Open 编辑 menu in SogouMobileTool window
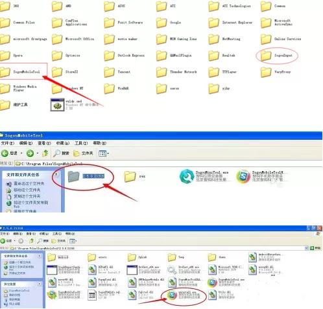The height and width of the screenshot is (309, 323). (26, 143)
